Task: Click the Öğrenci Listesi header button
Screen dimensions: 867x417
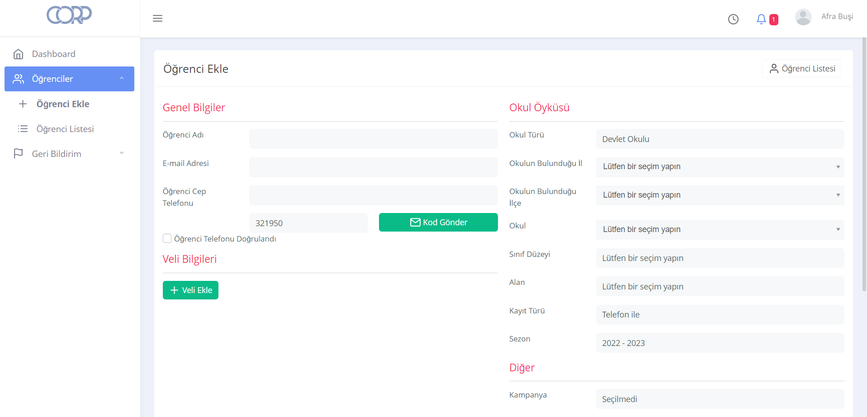Action: point(801,69)
